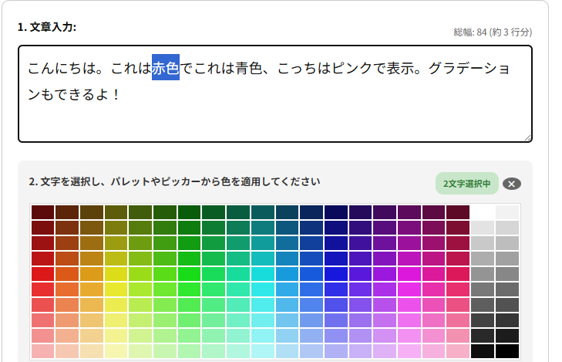Click the 2文字選択中 selection badge
Viewport: 562px width, 362px height.
(466, 184)
